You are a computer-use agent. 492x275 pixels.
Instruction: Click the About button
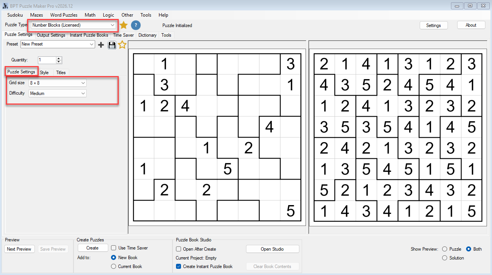tap(471, 25)
